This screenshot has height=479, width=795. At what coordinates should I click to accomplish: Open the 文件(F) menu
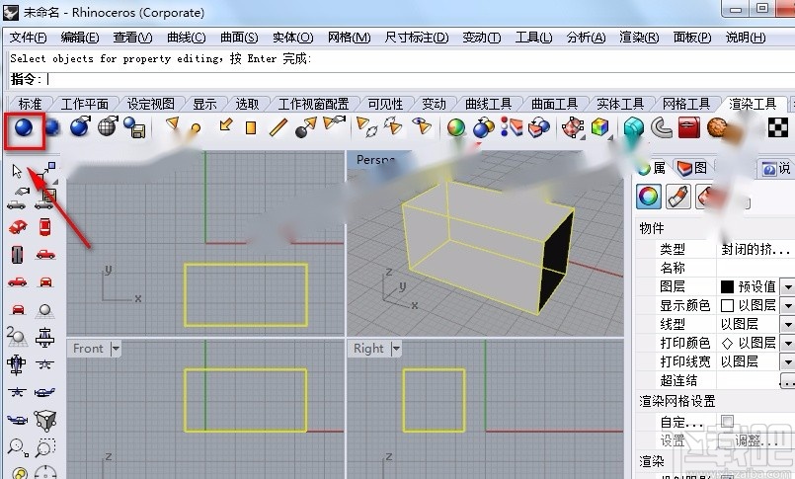(29, 38)
